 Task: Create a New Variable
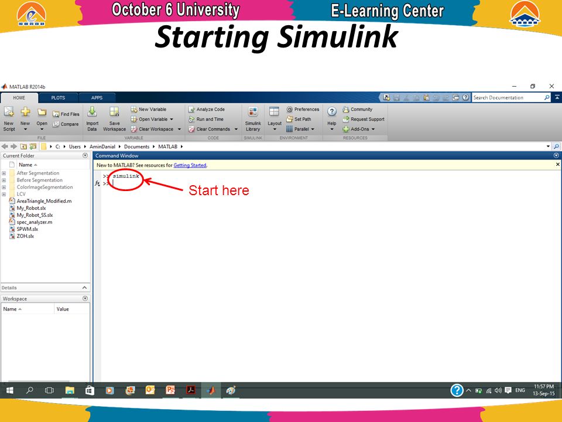coord(148,109)
